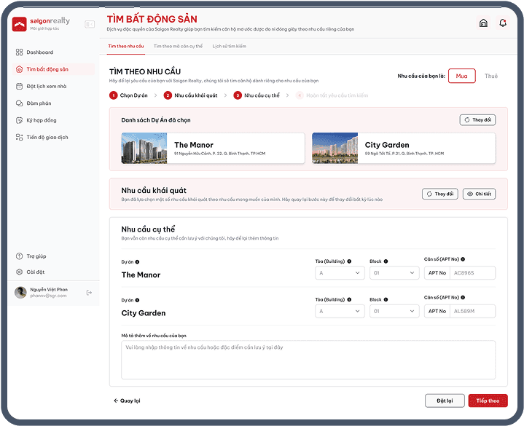Click Tòa (Building) info icon in City Garden row

pyautogui.click(x=349, y=299)
